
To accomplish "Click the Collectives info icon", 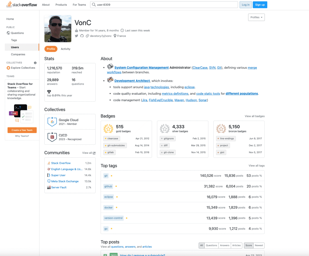I will [x=35, y=63].
